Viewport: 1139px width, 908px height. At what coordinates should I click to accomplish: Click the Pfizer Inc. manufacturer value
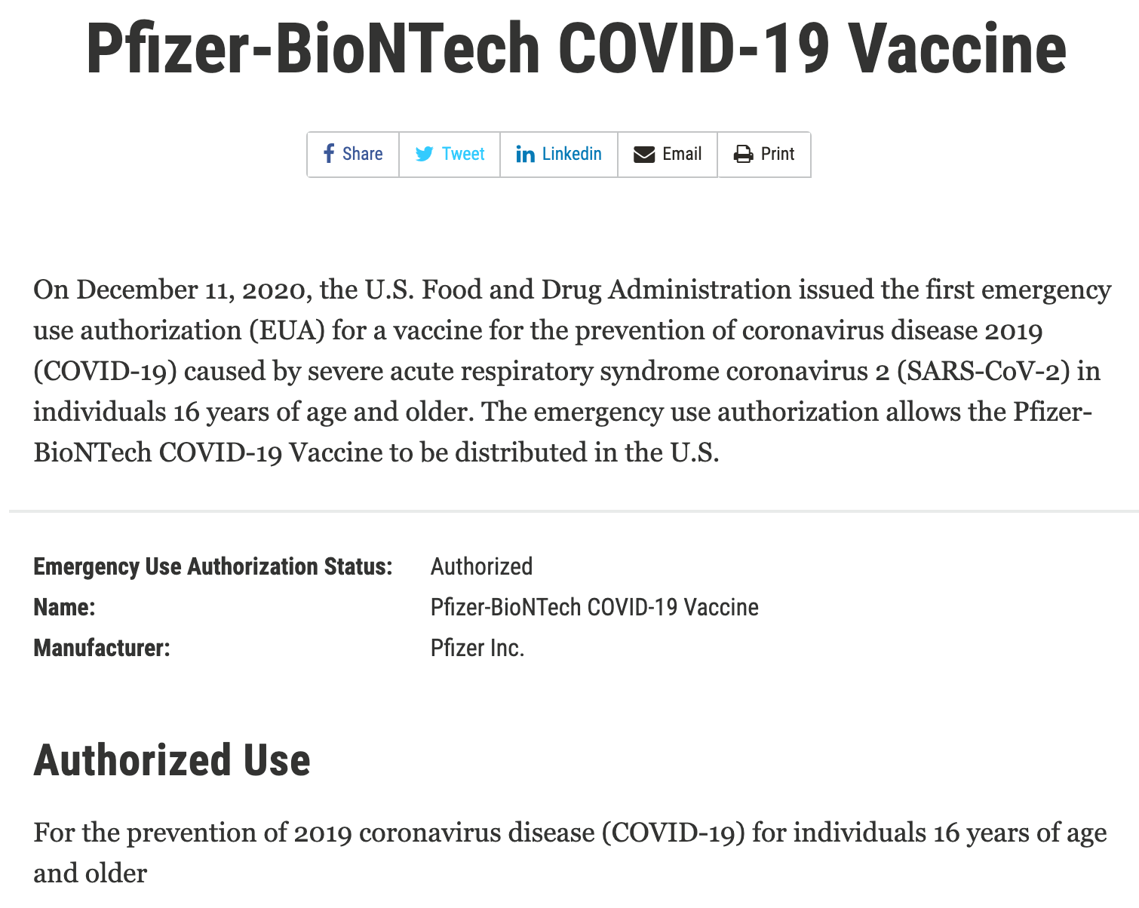pos(477,648)
